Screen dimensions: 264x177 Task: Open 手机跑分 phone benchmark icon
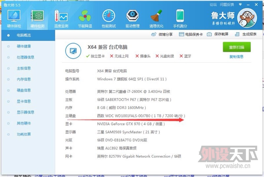pos(180,16)
